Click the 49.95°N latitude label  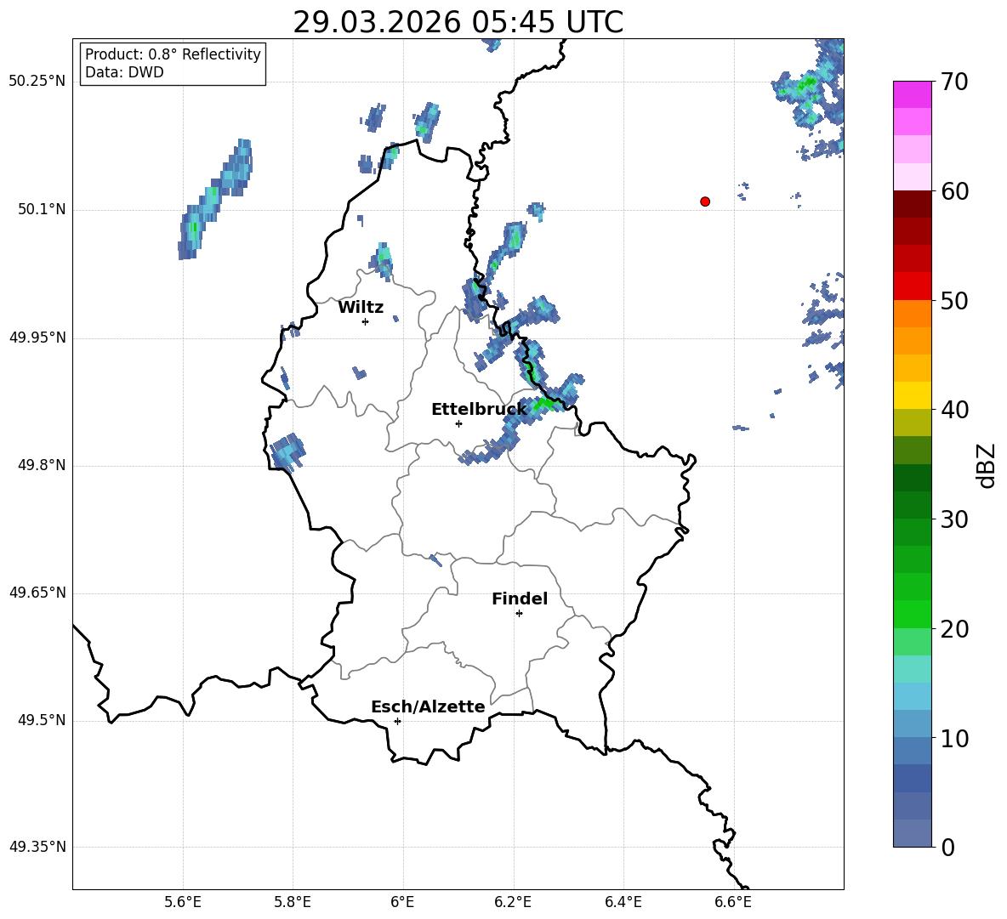click(x=37, y=338)
